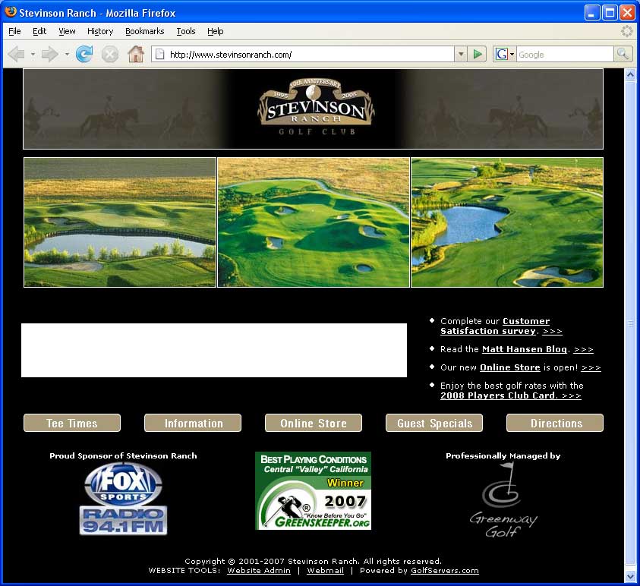The image size is (640, 586).
Task: Click the Firefox logo in title bar
Action: tap(10, 12)
